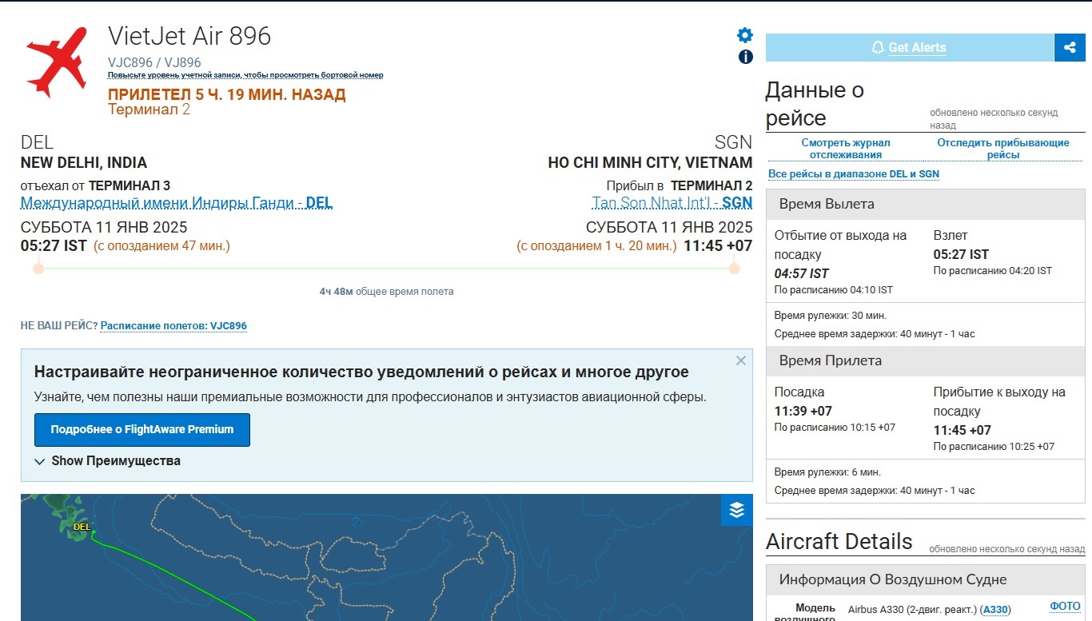Image resolution: width=1092 pixels, height=621 pixels.
Task: Click По расписанию 04:20 IST text
Action: (x=993, y=271)
